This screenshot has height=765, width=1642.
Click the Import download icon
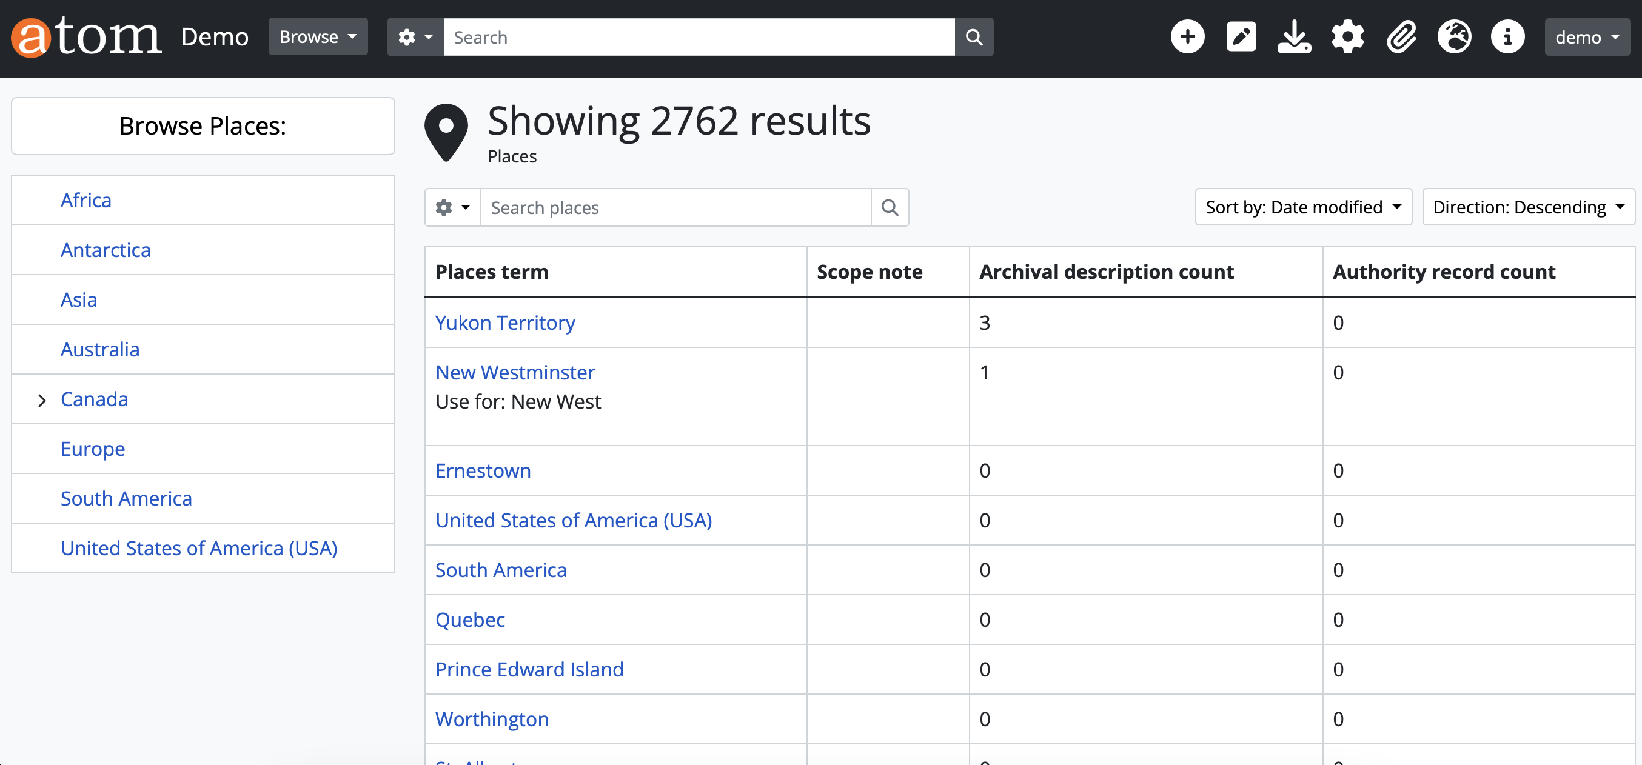[1294, 37]
